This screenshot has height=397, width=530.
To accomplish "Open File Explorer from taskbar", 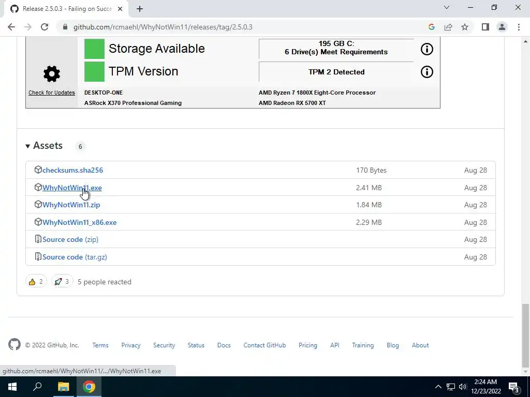I will [63, 387].
